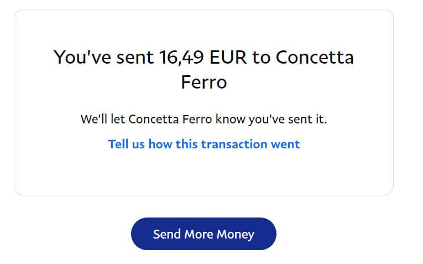The image size is (423, 264).
Task: Click the surname Ferro on heading's second line
Action: click(203, 82)
